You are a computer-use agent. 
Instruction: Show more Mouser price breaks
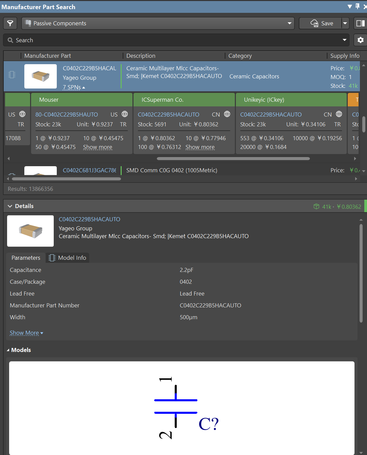point(98,147)
